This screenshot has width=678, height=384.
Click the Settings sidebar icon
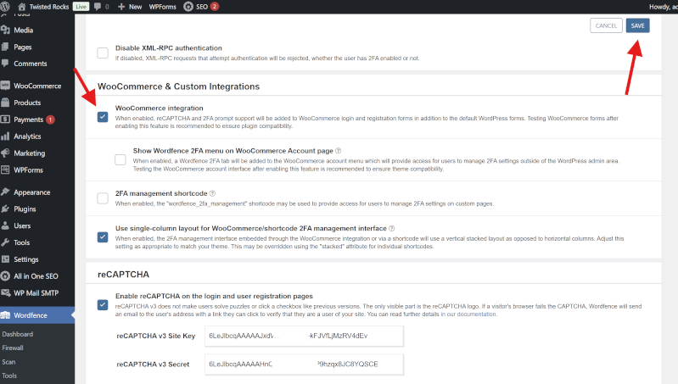[x=5, y=259]
